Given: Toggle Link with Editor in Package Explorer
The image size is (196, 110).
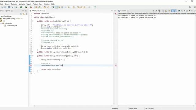Looking at the screenshot, I should click(24, 14).
